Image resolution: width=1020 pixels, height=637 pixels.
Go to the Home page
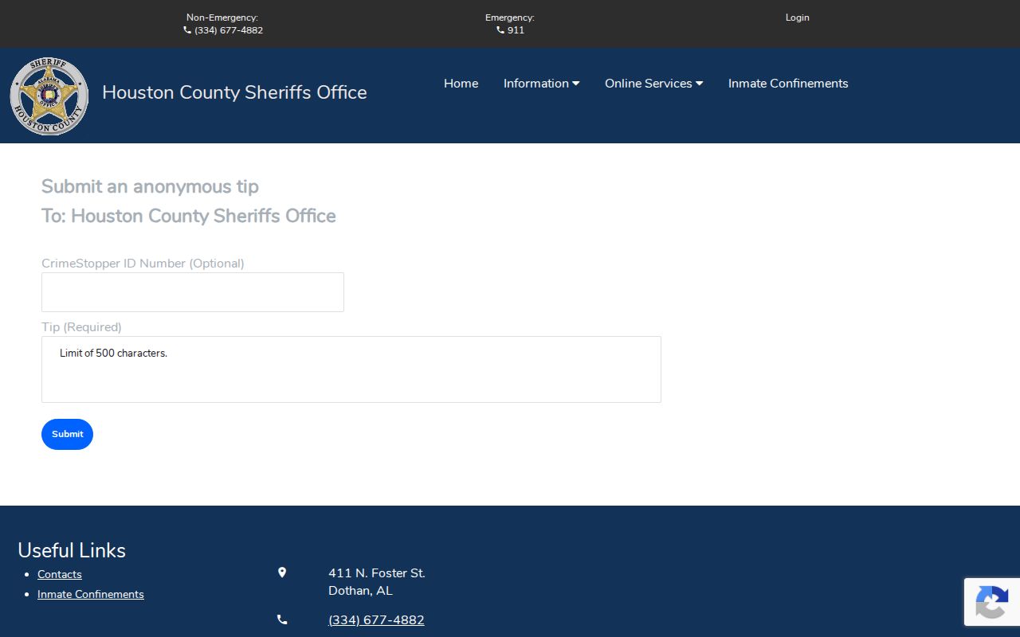tap(461, 84)
